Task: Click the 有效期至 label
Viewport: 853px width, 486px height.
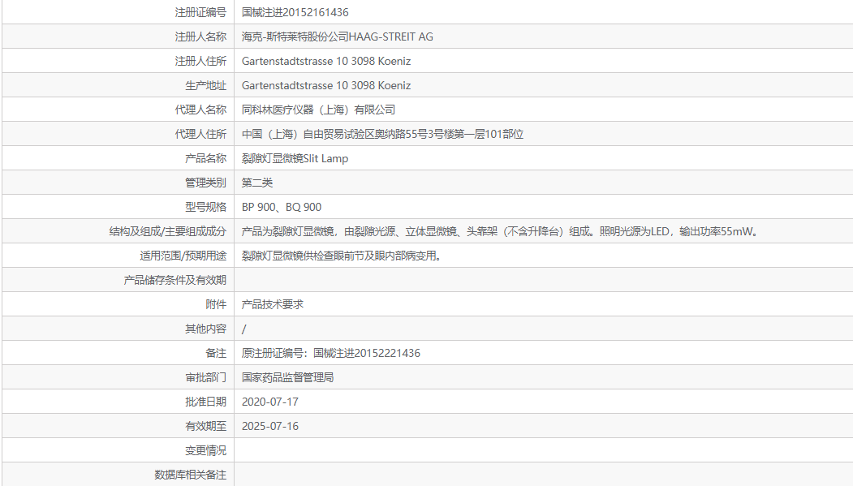Action: (205, 426)
